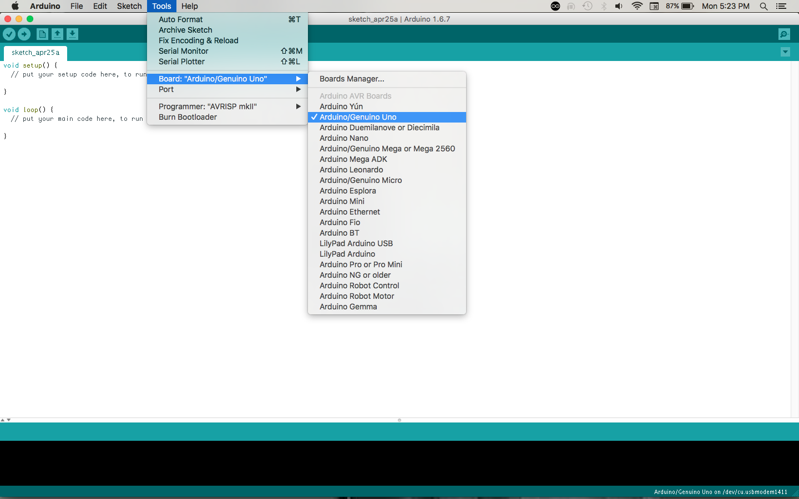This screenshot has width=799, height=499.
Task: Choose the Arduino Mini board
Action: [387, 201]
